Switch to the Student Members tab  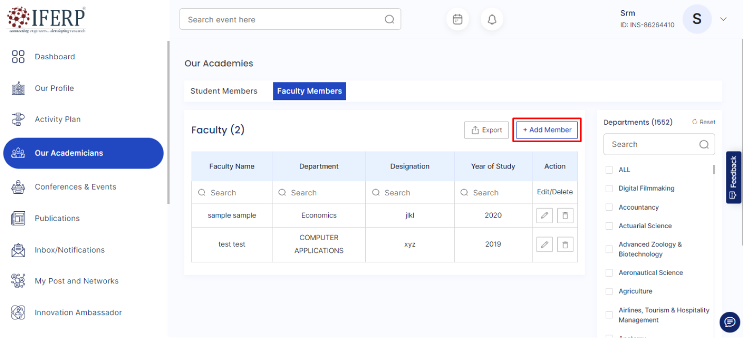coord(224,91)
